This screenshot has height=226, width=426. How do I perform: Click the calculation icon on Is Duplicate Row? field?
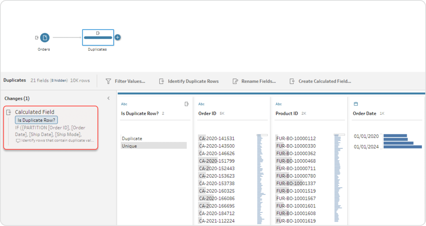(x=187, y=104)
